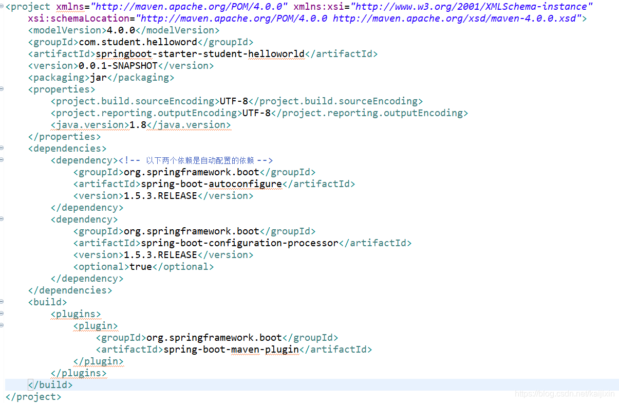Click project.build.sourceEncoding UTF-8 line
This screenshot has height=403, width=619.
click(237, 101)
